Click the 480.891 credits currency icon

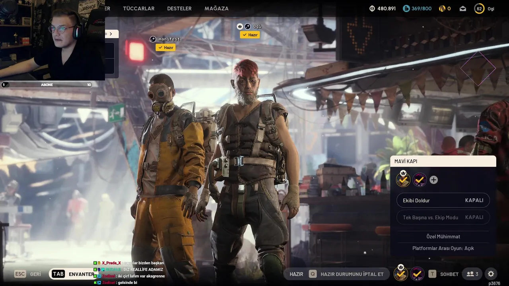point(372,8)
